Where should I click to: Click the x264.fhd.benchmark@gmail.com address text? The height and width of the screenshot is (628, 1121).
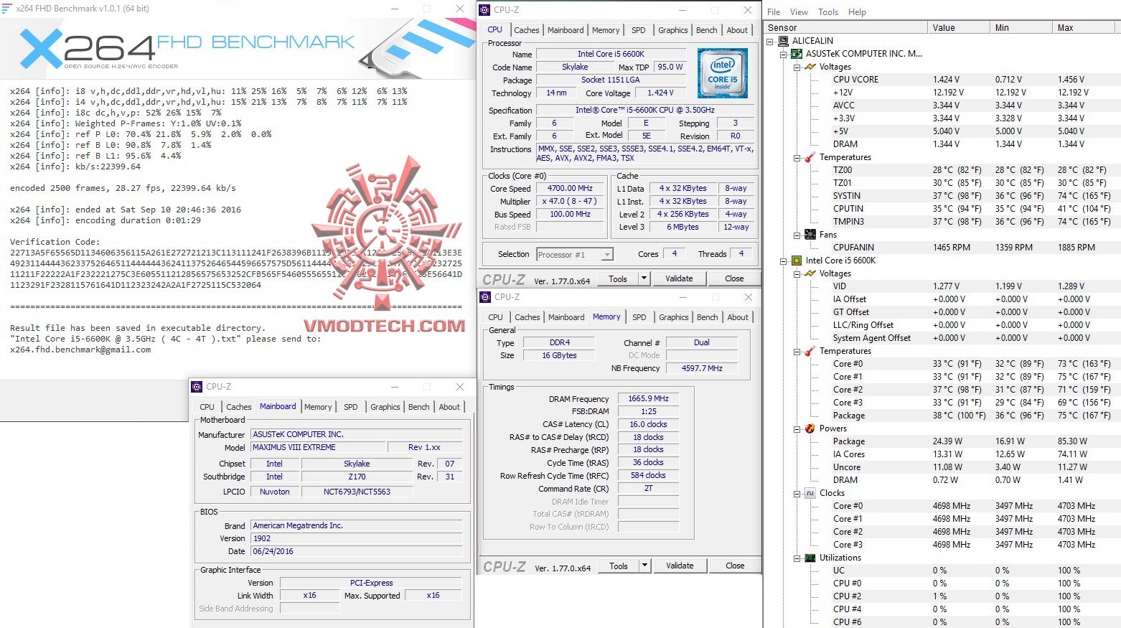[80, 350]
